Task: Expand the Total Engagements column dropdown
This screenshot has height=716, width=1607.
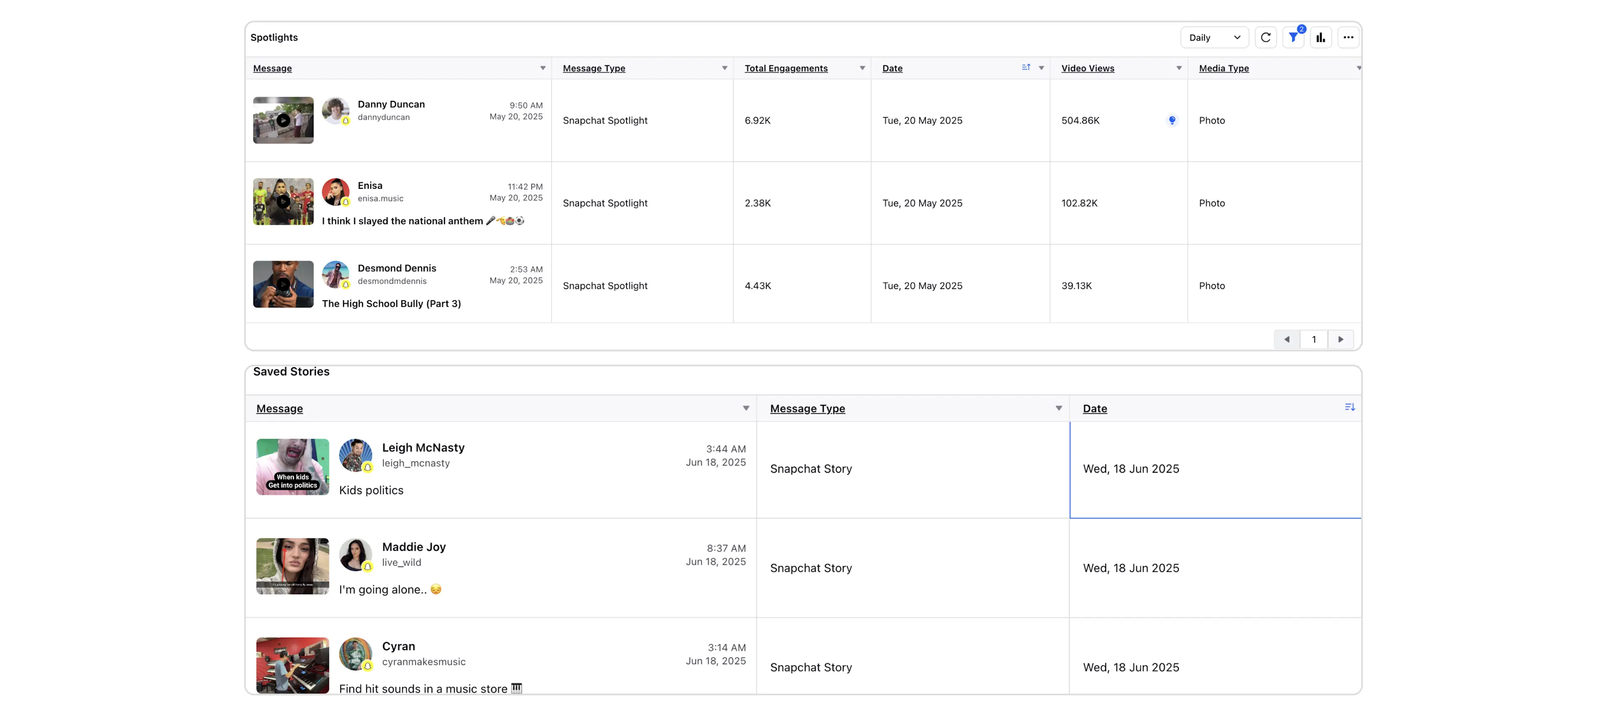Action: click(862, 68)
